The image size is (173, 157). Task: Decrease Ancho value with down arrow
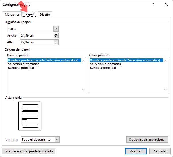point(56,37)
